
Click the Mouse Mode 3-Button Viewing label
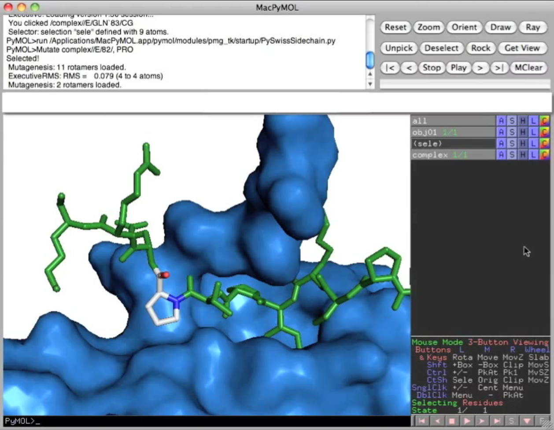click(480, 342)
